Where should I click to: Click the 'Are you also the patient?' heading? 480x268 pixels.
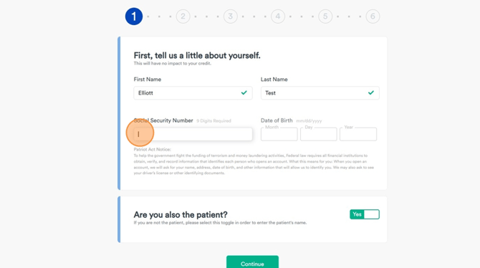(x=181, y=215)
